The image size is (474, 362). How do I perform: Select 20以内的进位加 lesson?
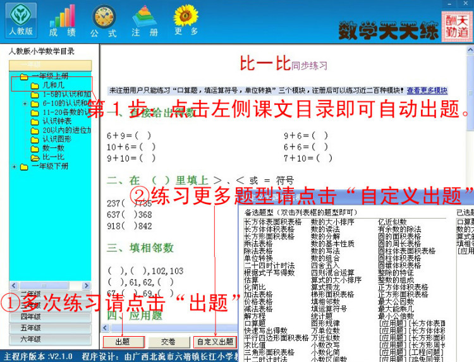click(x=66, y=130)
